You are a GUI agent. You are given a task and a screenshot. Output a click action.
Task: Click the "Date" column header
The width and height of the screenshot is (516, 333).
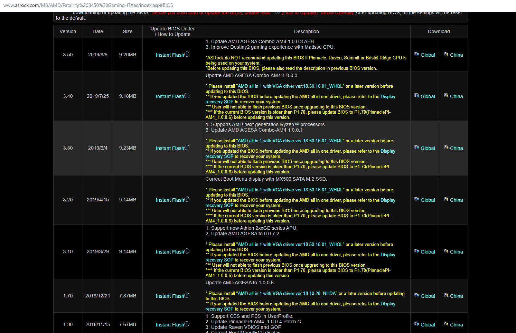tap(98, 31)
